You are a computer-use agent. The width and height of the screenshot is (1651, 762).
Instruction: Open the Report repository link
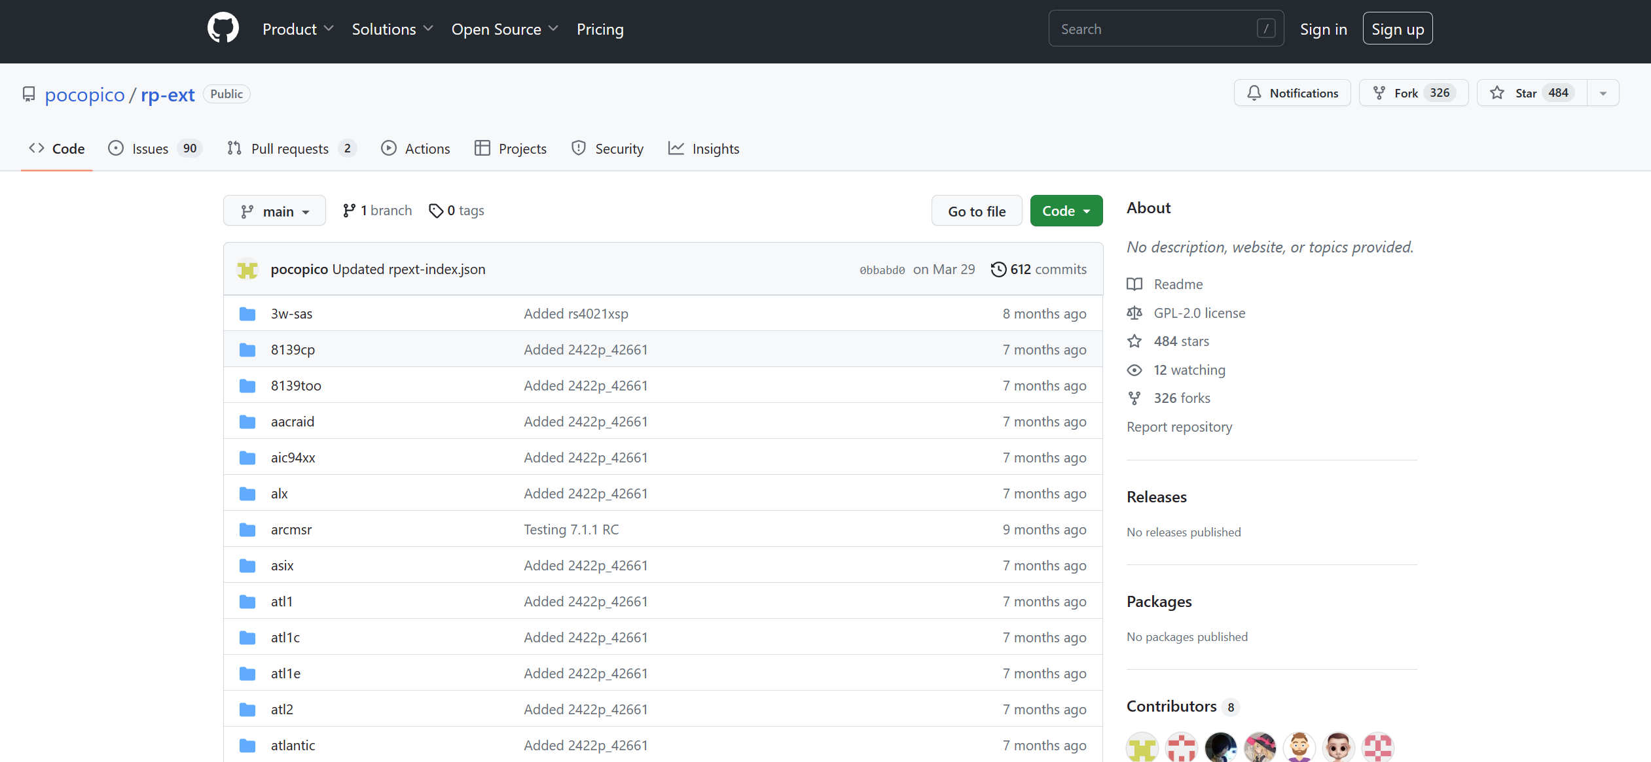click(x=1180, y=427)
